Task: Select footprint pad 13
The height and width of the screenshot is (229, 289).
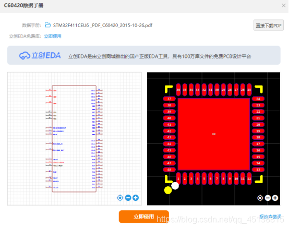Action: point(258,170)
